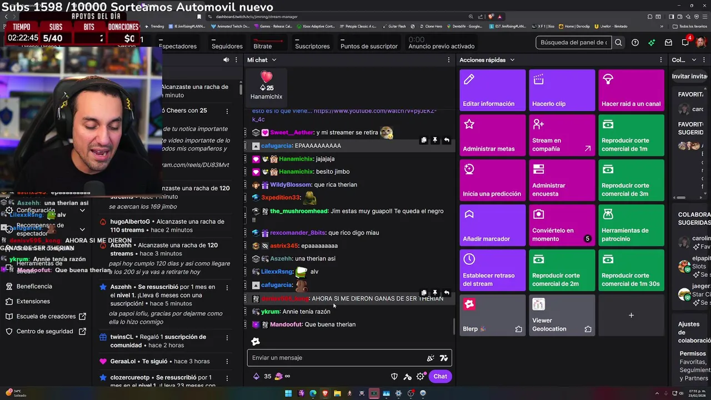Open the Viewer Geolocation tile
This screenshot has width=711, height=400.
[562, 315]
